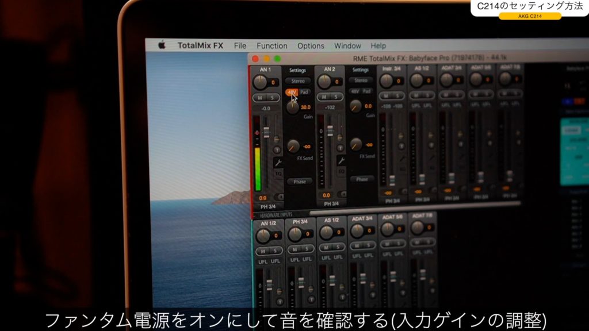Click the AN 1/2 hardware input pan knob

263,236
